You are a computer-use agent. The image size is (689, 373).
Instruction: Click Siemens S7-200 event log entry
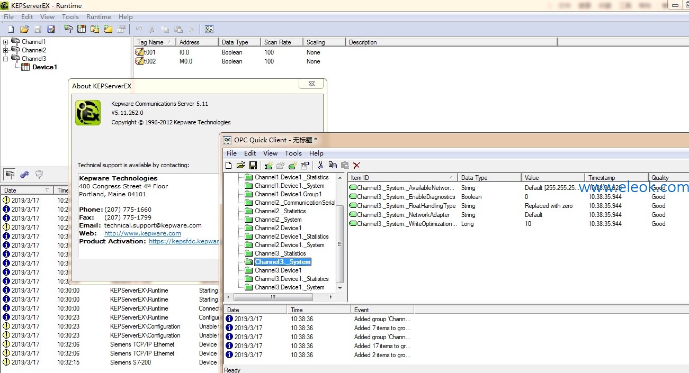pos(110,362)
